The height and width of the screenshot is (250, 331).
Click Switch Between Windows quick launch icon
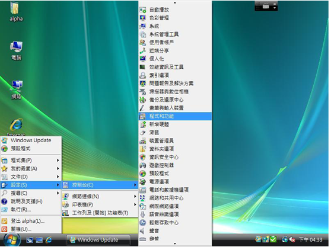[x=39, y=240]
